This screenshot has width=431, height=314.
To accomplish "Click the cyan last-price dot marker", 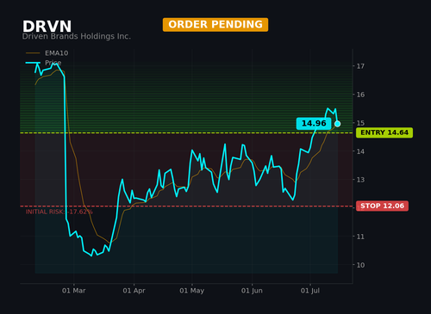I will coord(338,124).
